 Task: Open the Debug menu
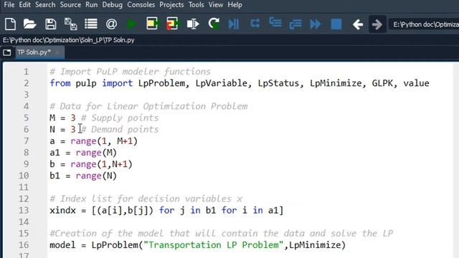pos(112,5)
